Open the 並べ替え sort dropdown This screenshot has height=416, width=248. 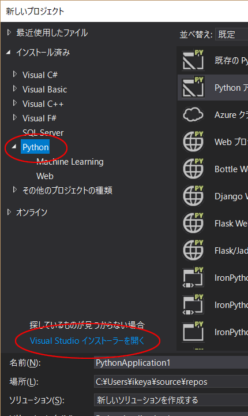click(x=232, y=35)
